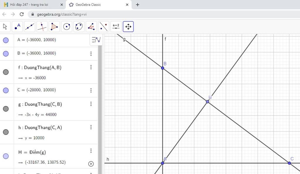Select the Polygon tool
This screenshot has width=300, height=174.
pyautogui.click(x=54, y=27)
